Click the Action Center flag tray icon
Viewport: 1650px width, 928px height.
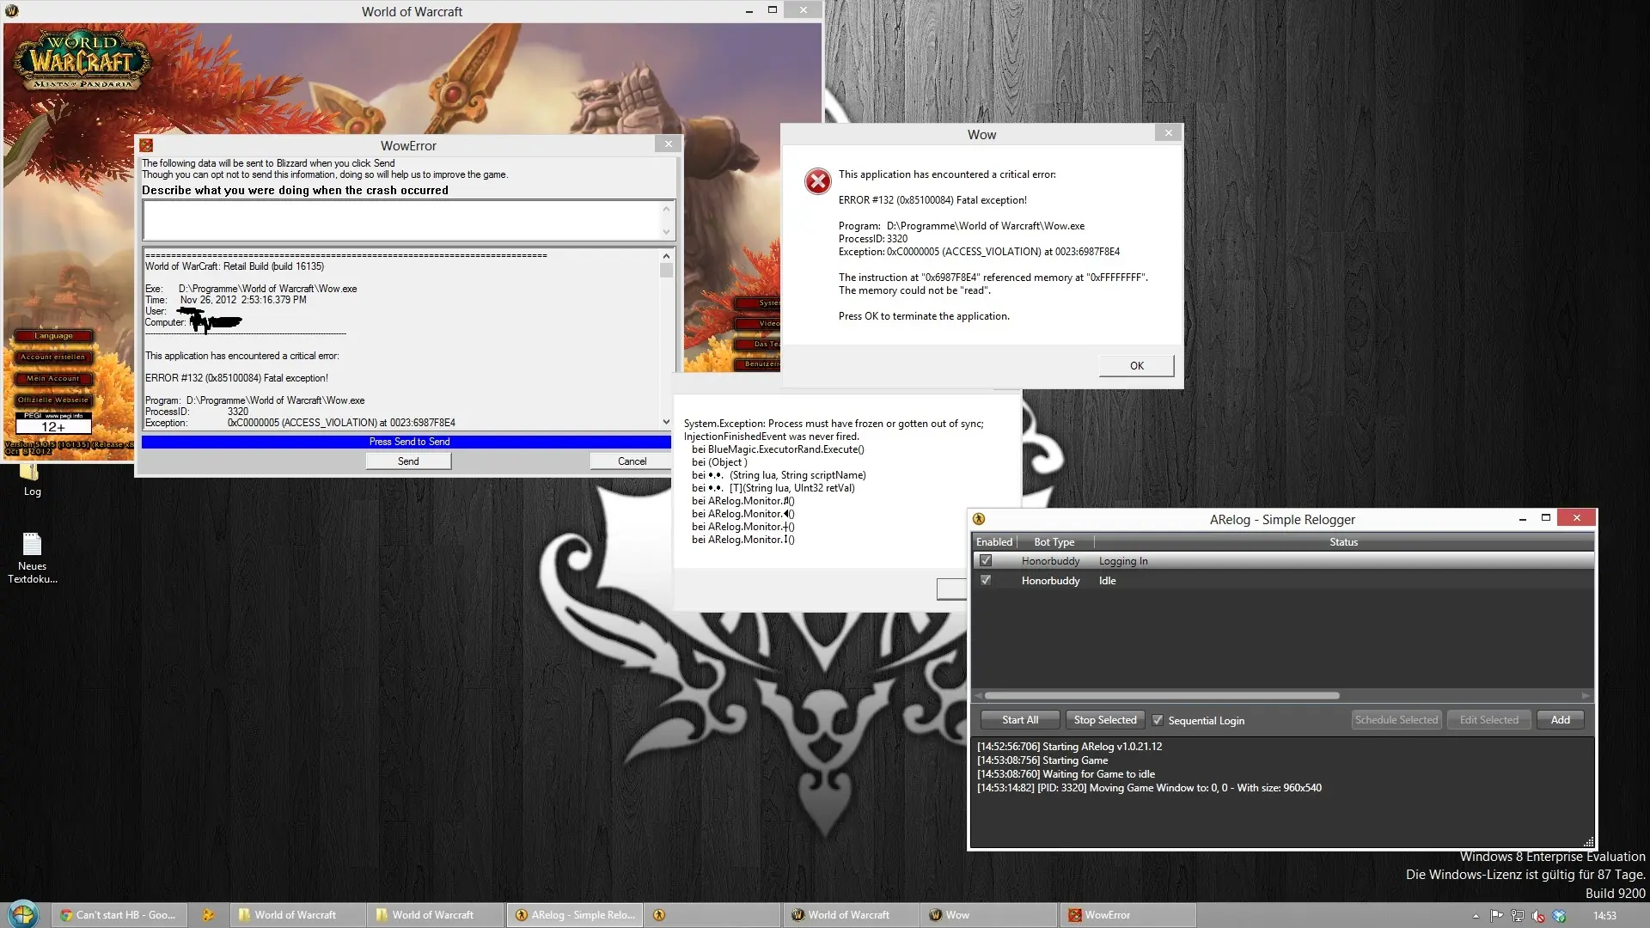pos(1497,915)
